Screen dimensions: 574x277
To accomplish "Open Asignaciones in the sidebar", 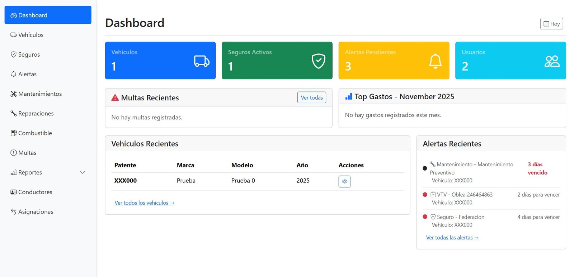I will click(48, 212).
